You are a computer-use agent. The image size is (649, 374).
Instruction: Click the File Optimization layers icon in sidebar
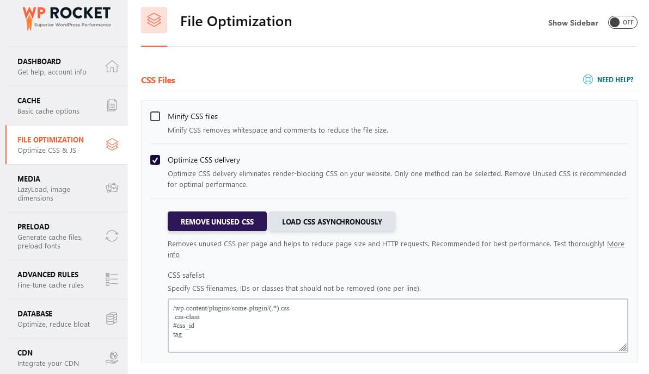[x=112, y=145]
